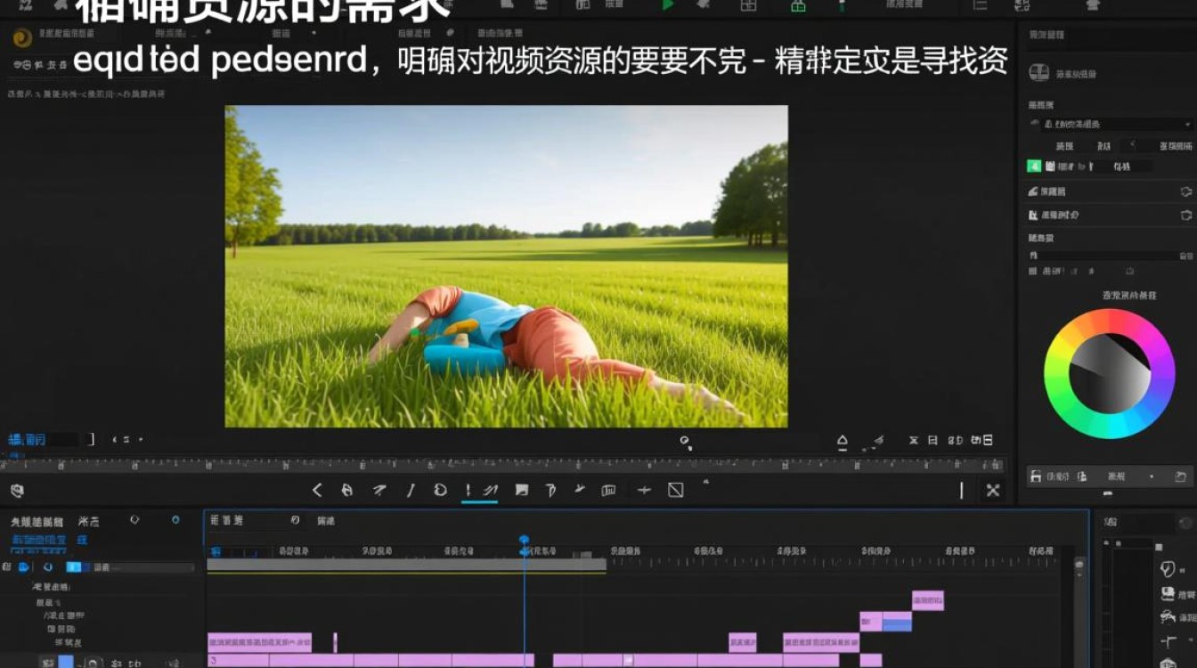Click the orange round logo icon at top left
The image size is (1197, 668).
click(23, 37)
